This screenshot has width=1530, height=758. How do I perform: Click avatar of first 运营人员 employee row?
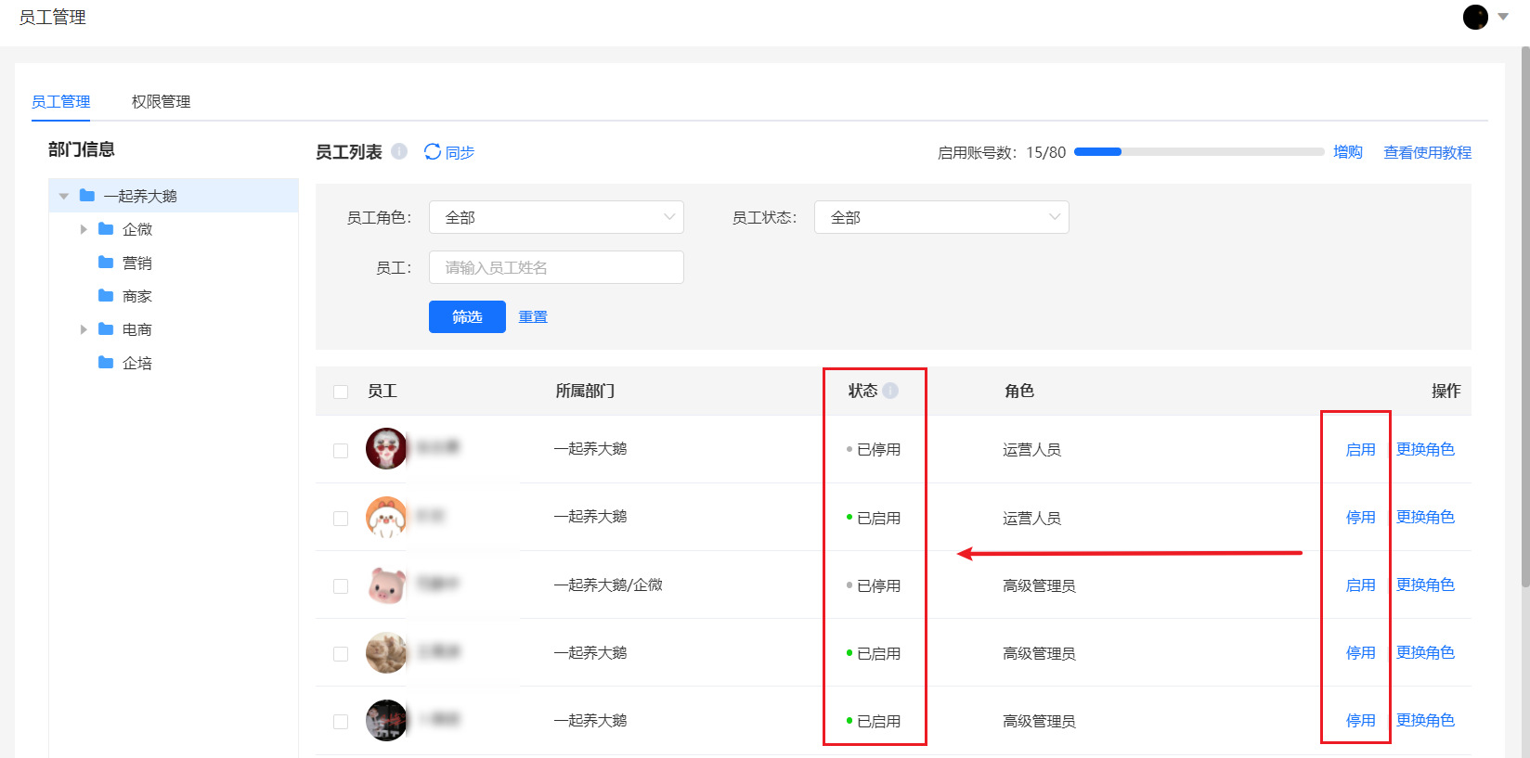pyautogui.click(x=386, y=448)
